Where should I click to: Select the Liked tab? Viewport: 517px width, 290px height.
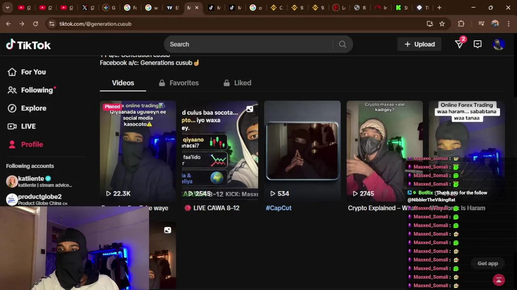[x=237, y=83]
